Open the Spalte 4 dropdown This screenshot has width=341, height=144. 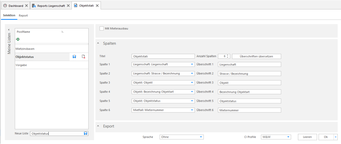(x=192, y=92)
